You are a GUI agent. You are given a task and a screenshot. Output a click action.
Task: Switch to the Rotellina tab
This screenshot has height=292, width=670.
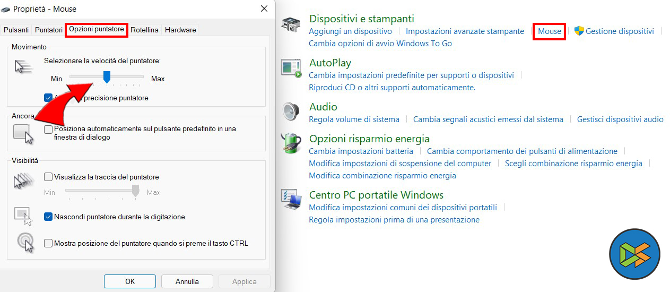[x=144, y=30]
